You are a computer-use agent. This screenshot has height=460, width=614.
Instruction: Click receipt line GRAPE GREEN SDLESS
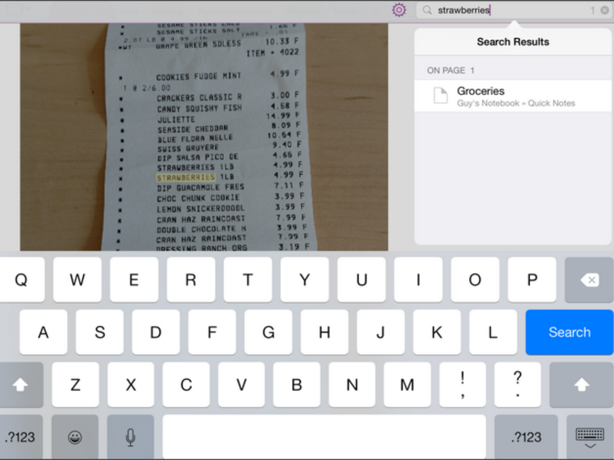(x=198, y=45)
